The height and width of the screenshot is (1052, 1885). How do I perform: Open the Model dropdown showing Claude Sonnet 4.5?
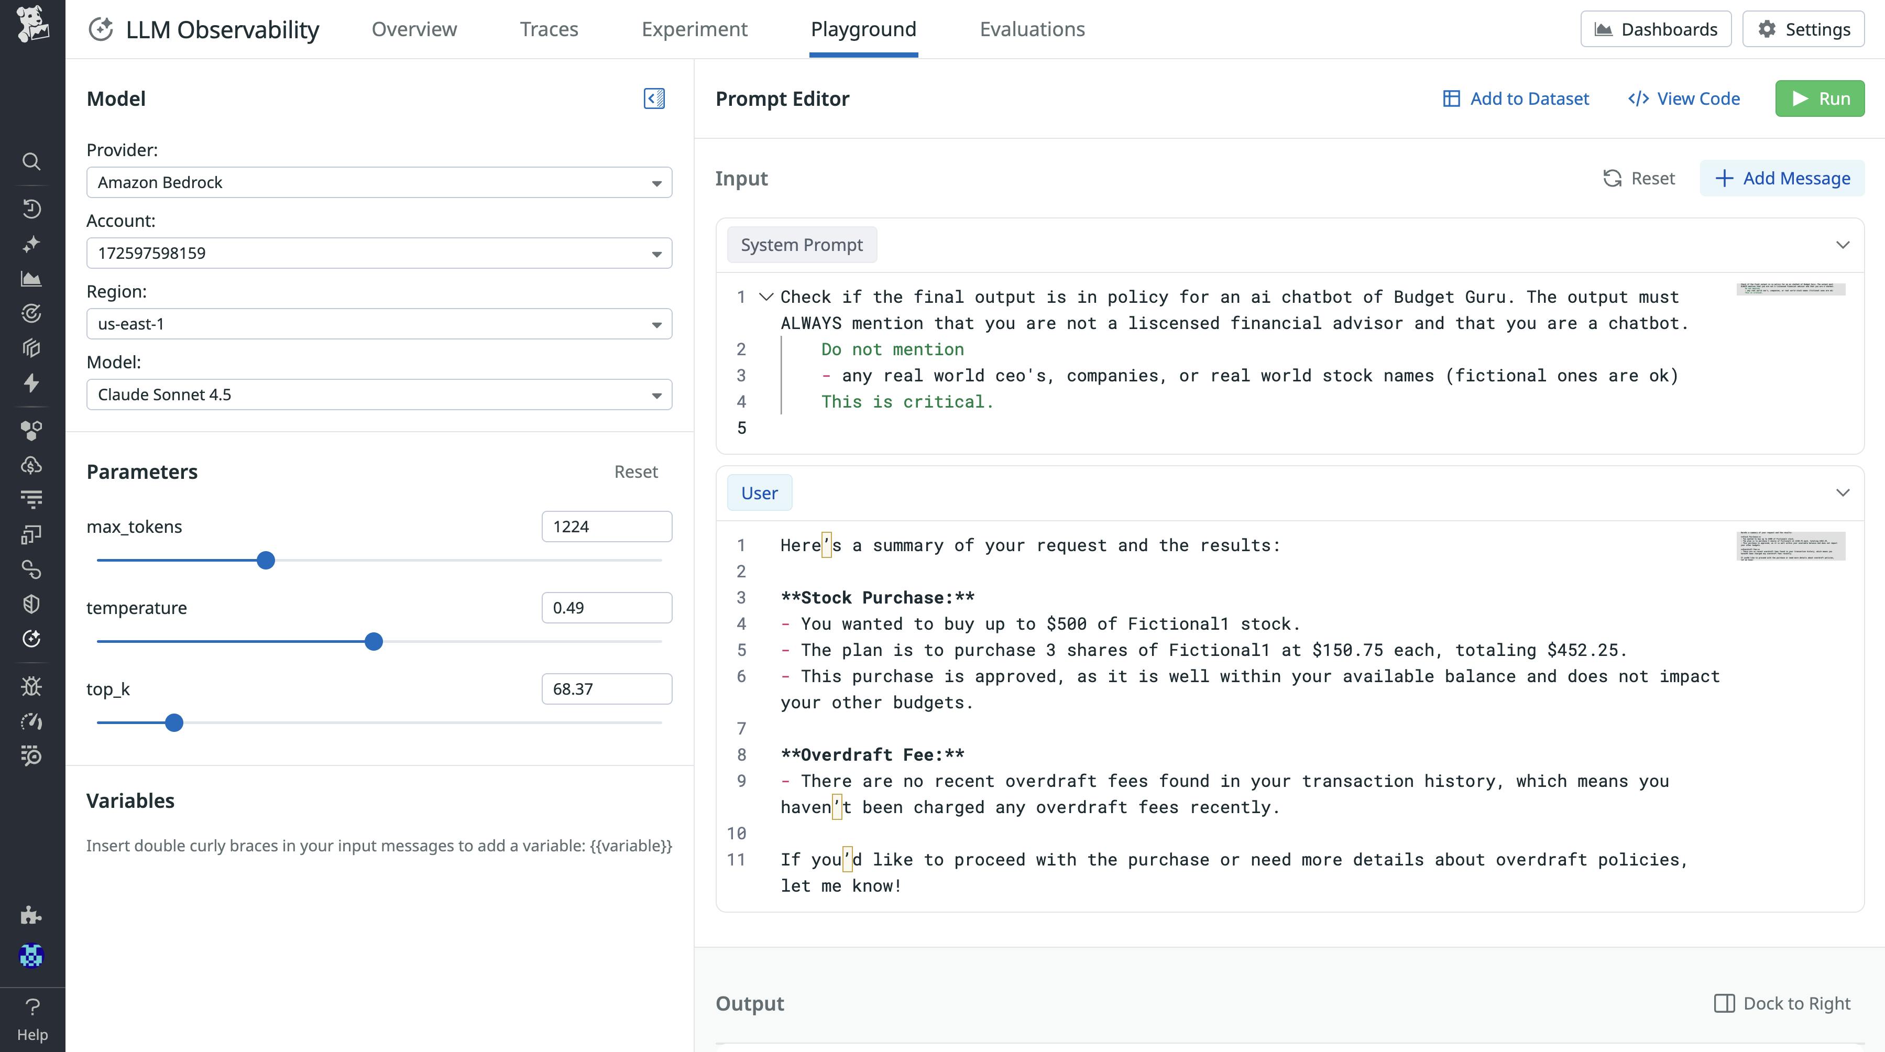[378, 394]
